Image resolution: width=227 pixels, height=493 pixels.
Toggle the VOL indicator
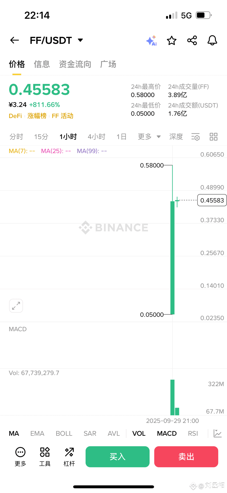(139, 434)
